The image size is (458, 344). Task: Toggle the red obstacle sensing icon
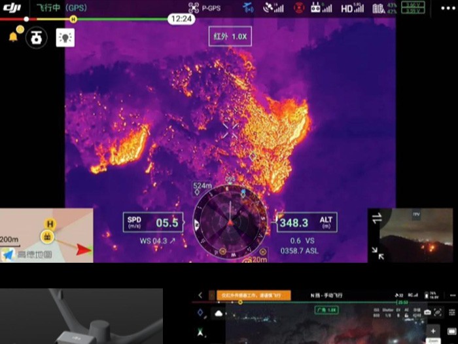click(299, 8)
